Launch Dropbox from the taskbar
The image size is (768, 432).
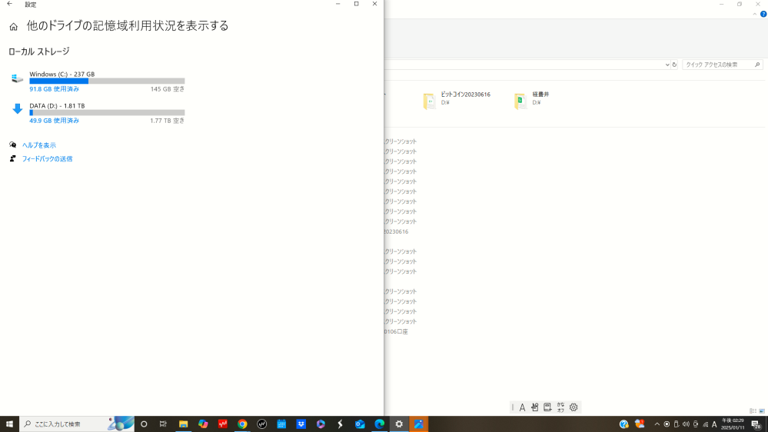(x=301, y=424)
